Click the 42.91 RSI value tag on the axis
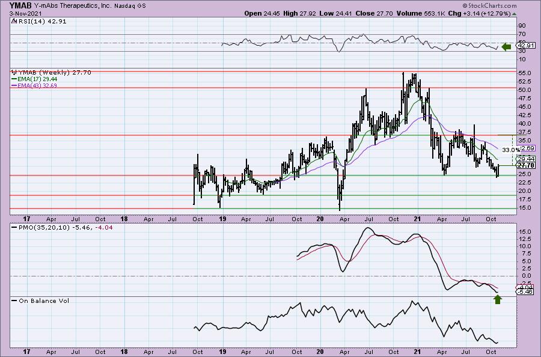 [x=526, y=46]
